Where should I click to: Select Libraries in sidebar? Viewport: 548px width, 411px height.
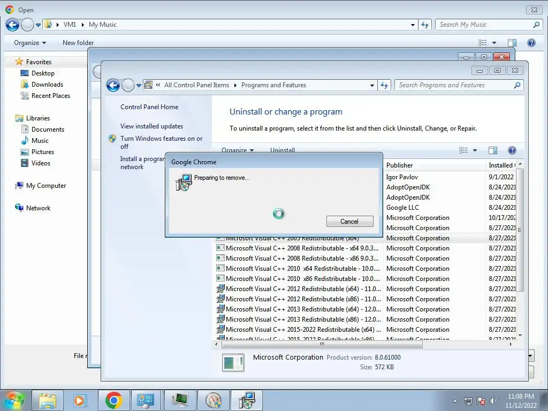tap(38, 118)
